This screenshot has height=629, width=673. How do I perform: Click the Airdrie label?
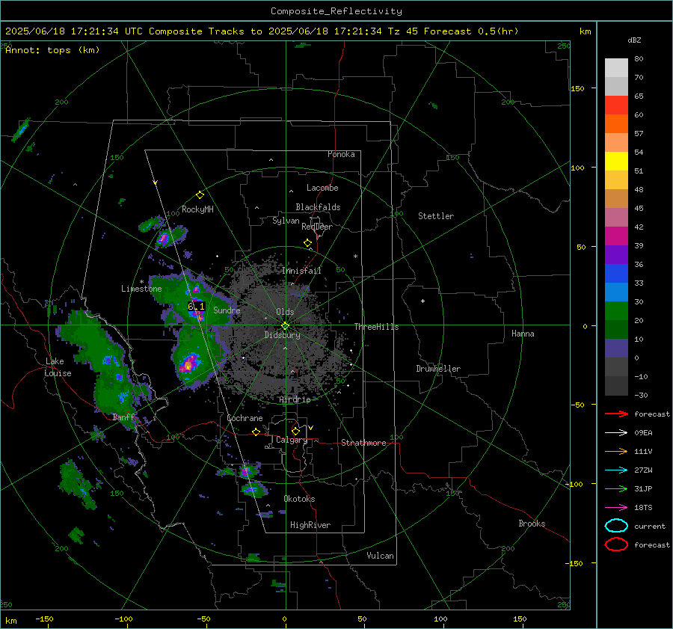point(295,399)
